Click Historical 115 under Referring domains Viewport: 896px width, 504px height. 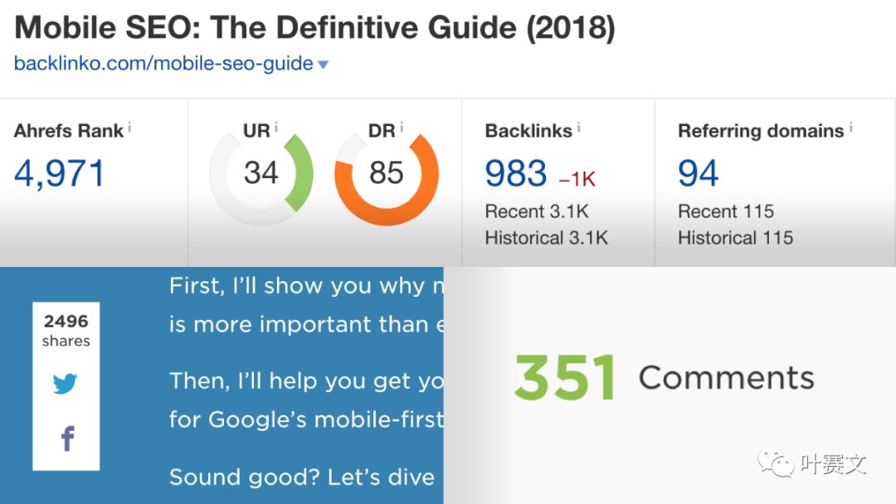point(735,238)
